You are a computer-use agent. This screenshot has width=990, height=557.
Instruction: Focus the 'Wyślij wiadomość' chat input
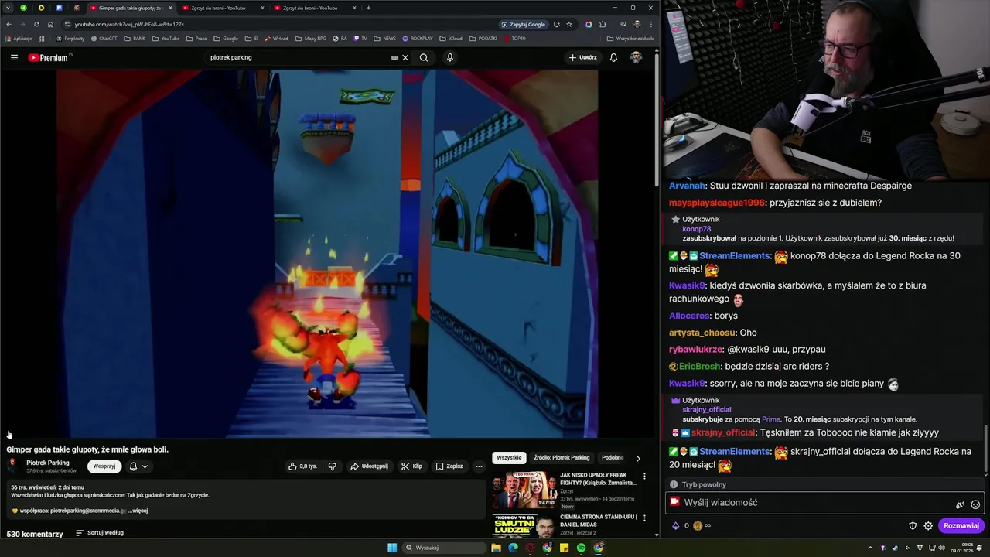[825, 503]
